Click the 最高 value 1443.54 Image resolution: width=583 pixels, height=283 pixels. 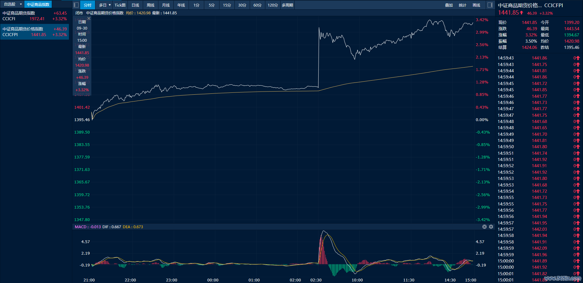(572, 29)
